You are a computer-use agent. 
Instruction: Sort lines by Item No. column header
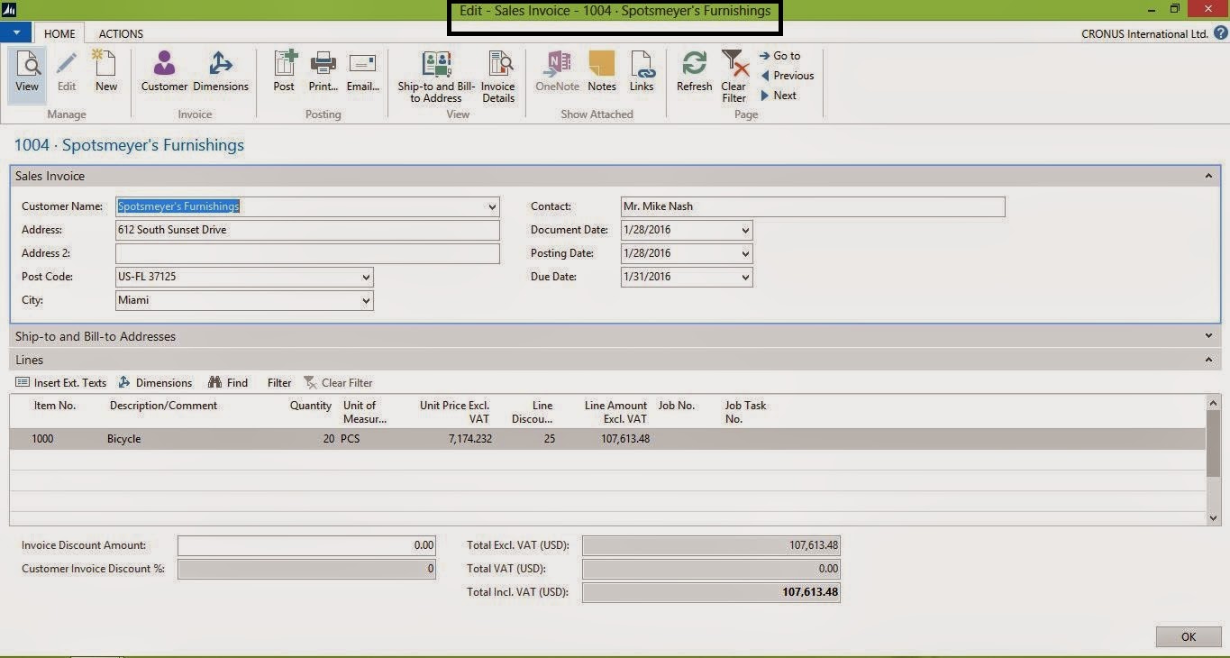55,406
